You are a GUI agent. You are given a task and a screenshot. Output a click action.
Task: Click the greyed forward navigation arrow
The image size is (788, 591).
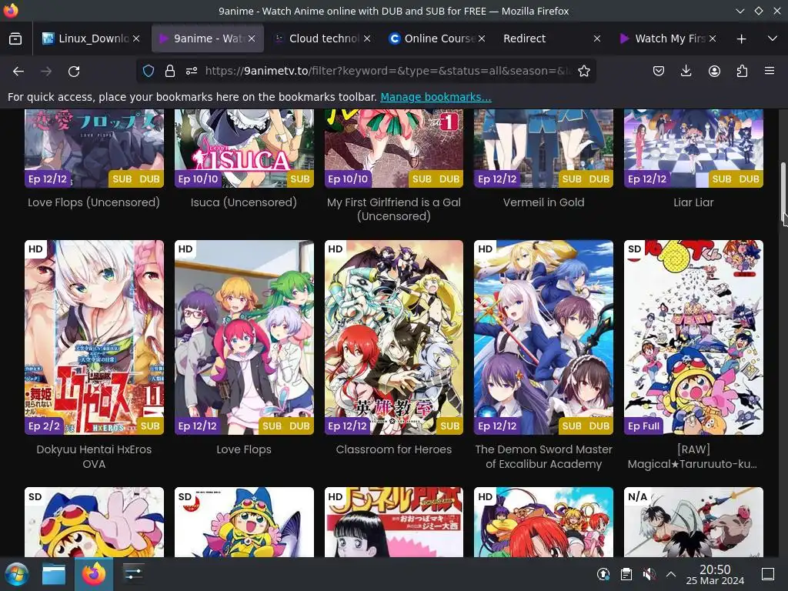tap(46, 72)
